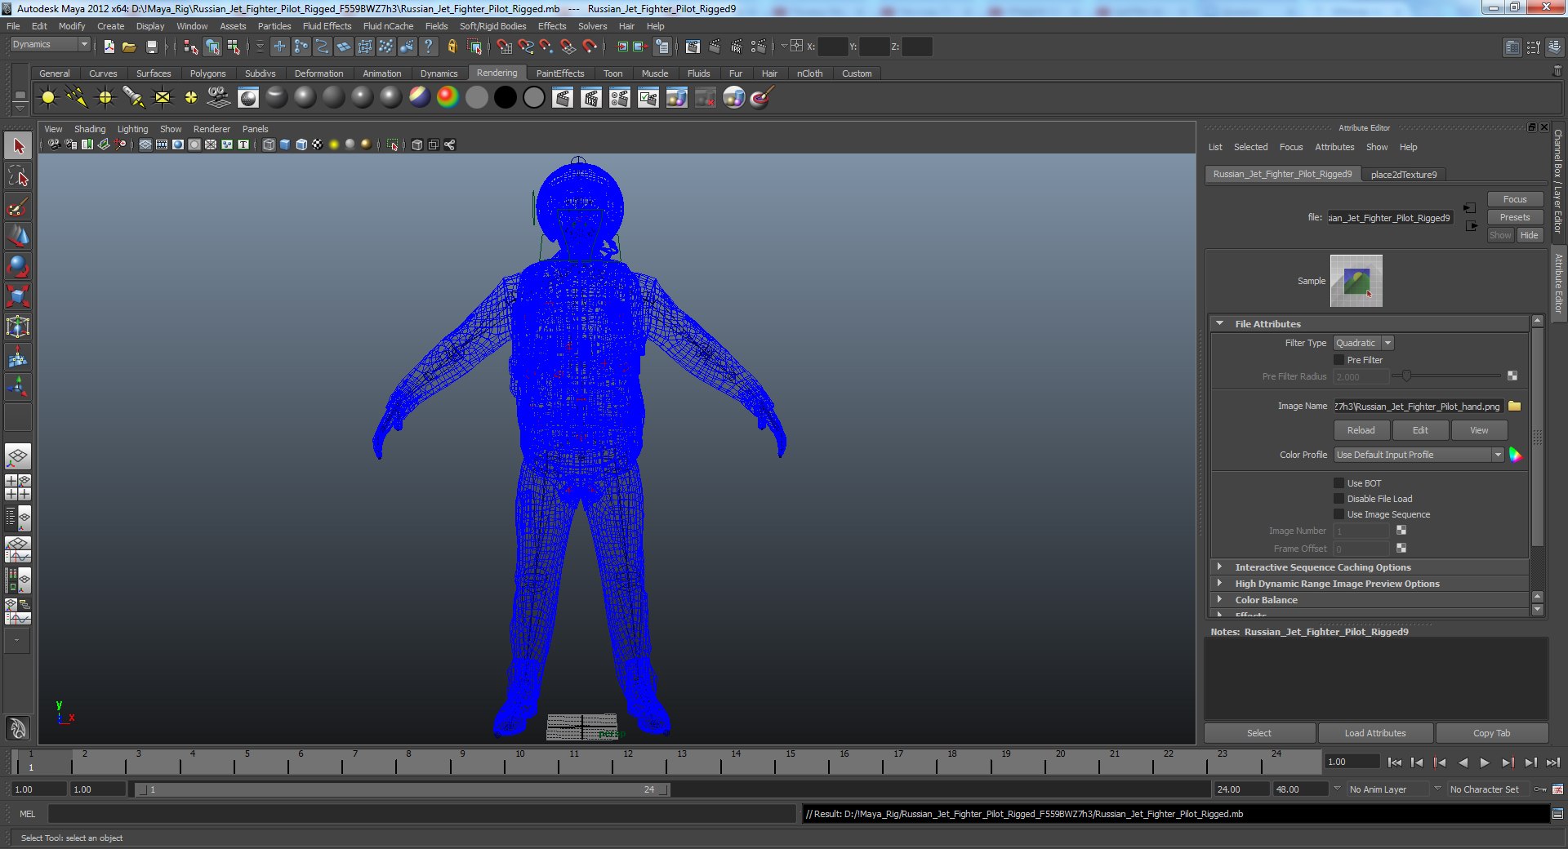Open the Color Profile dropdown
The image size is (1568, 849).
click(x=1419, y=455)
